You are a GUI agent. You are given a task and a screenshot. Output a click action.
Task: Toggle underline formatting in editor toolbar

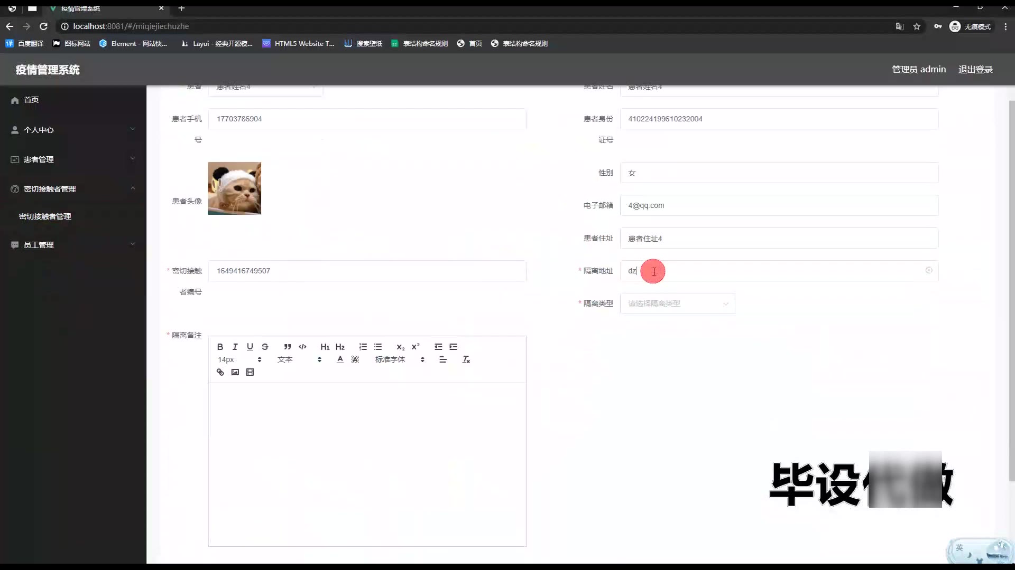(x=250, y=347)
